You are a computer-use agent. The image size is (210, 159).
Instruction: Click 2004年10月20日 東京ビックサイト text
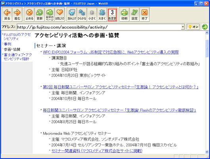point(78,76)
